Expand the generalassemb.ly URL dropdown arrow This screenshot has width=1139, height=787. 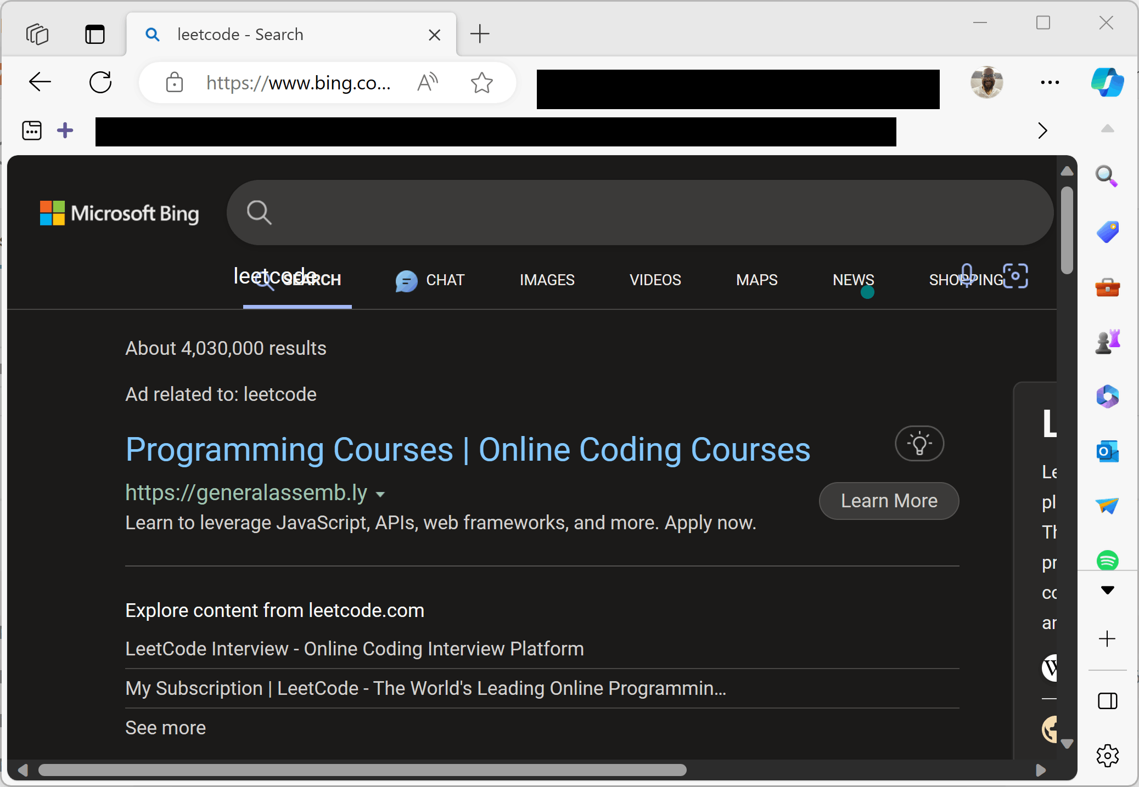381,494
